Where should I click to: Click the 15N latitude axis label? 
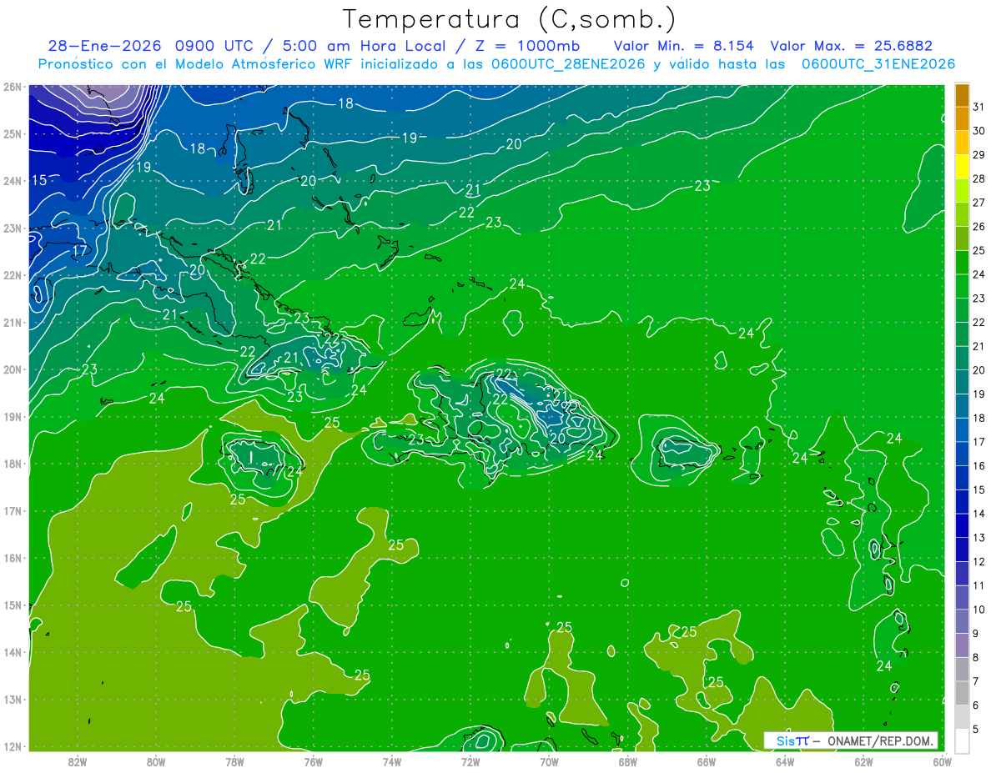12,605
